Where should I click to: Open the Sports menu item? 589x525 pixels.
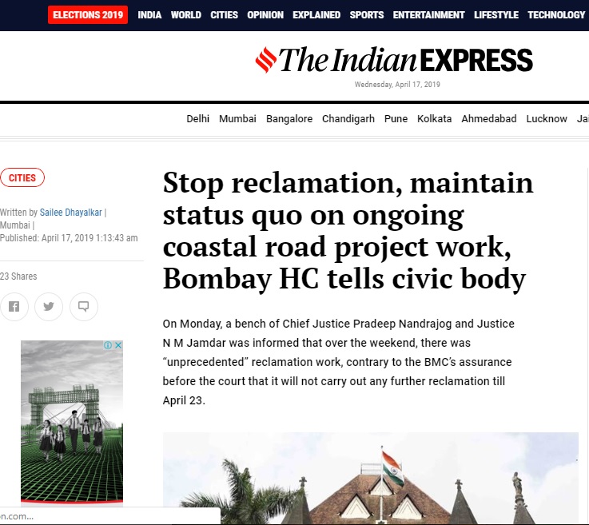pyautogui.click(x=367, y=15)
